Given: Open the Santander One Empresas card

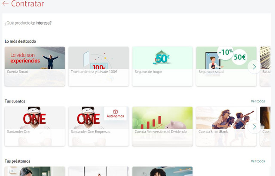Looking at the screenshot, I should 98,126.
